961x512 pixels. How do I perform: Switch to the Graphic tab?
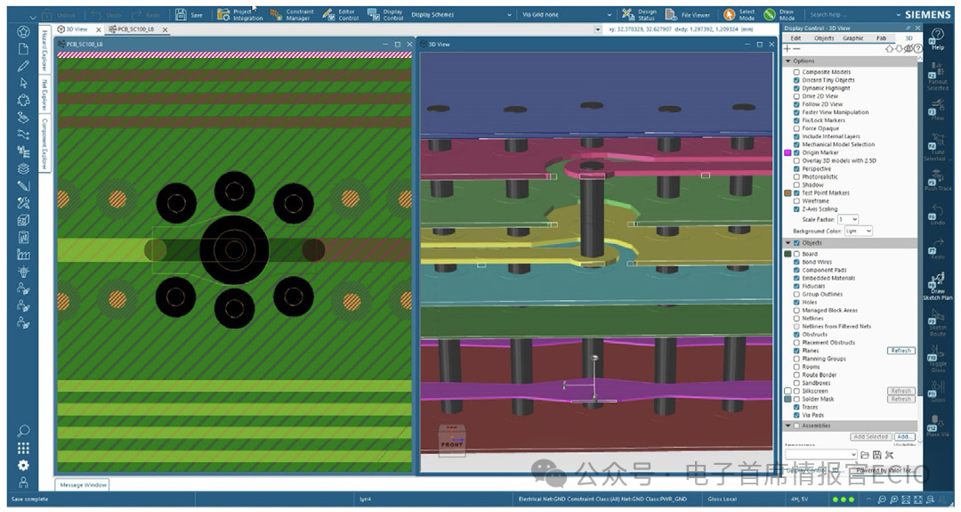pyautogui.click(x=853, y=38)
